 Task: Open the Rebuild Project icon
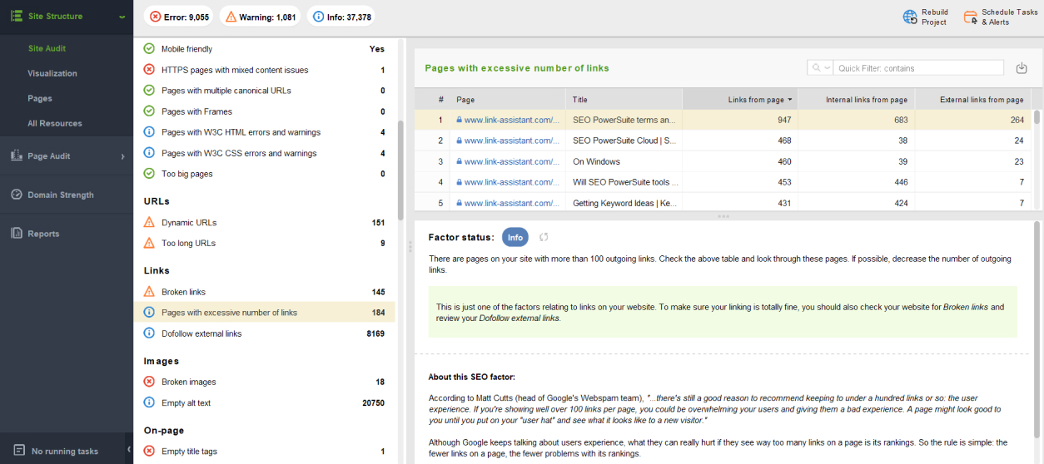910,17
